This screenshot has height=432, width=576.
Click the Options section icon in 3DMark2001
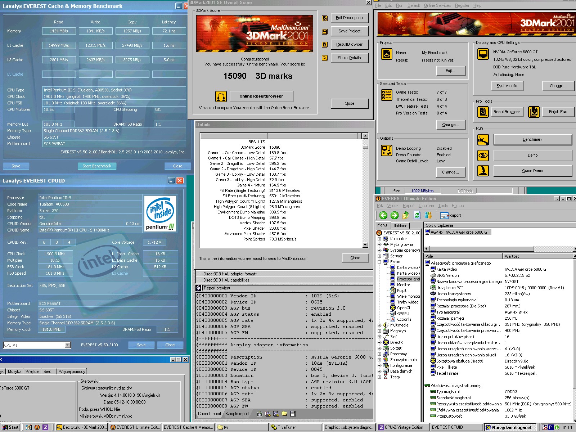coord(386,150)
